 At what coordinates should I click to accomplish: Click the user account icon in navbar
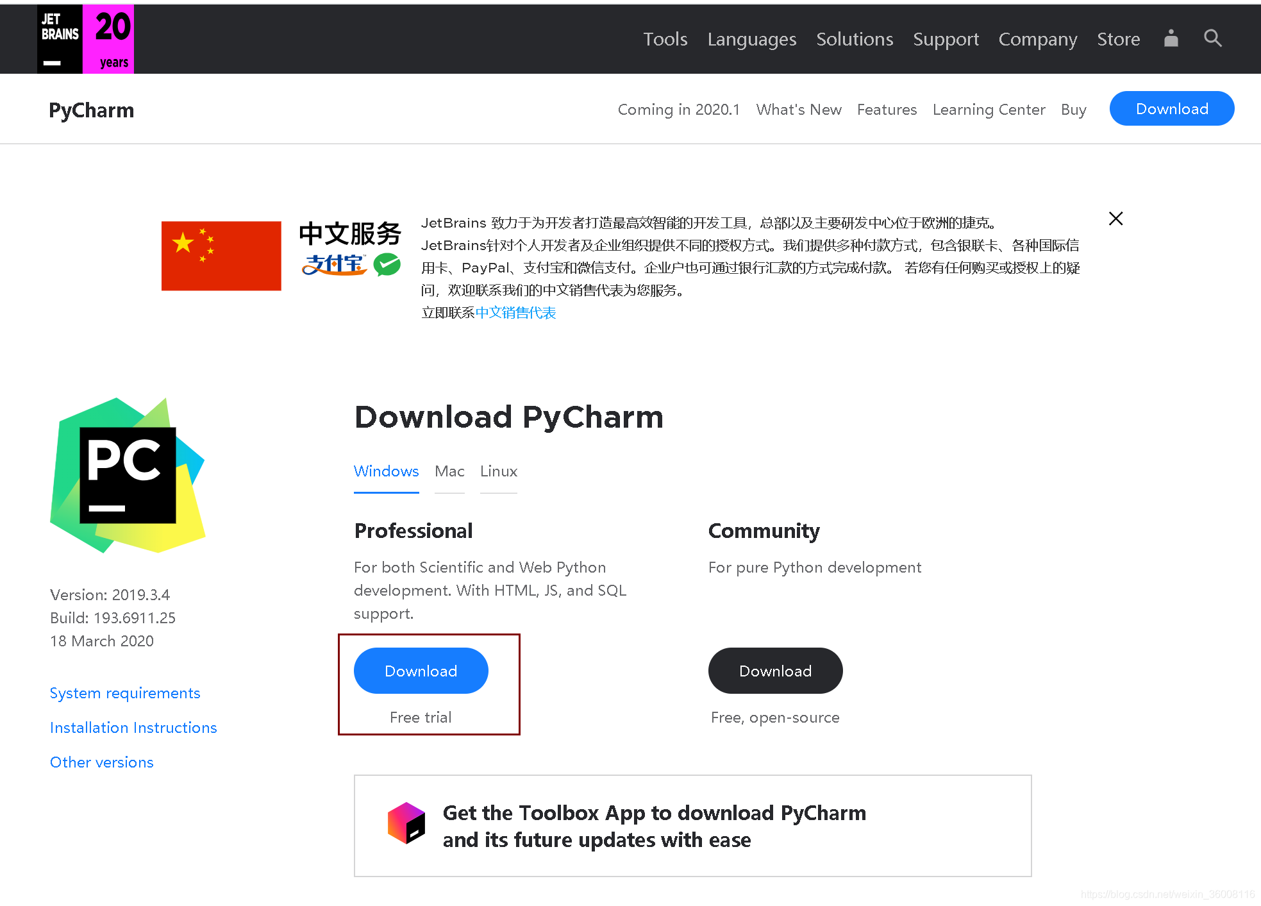click(x=1171, y=39)
